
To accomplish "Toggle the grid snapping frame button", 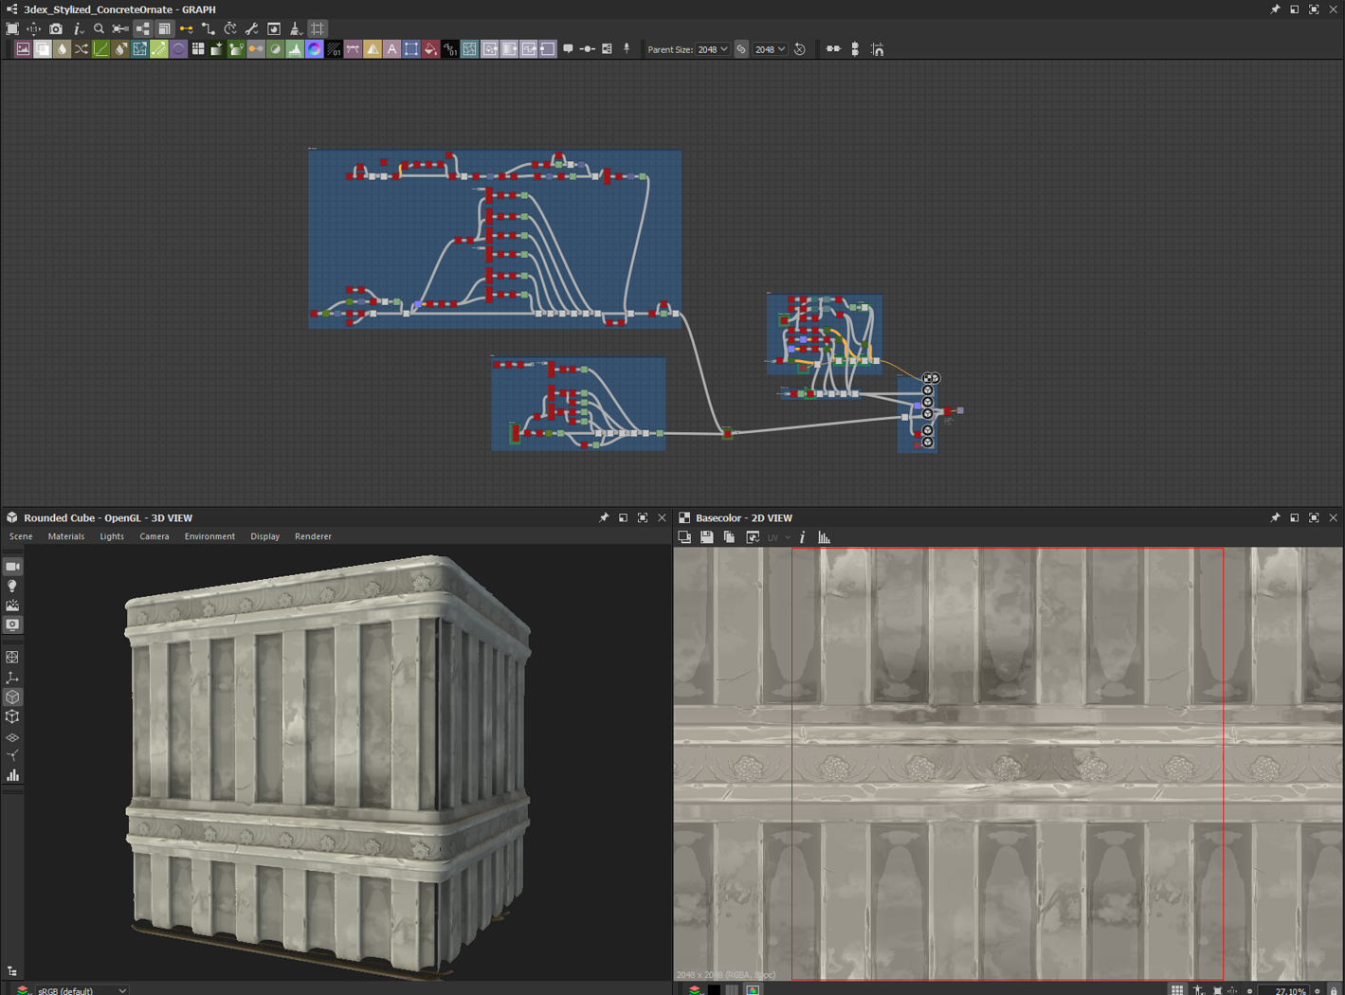I will click(x=318, y=29).
